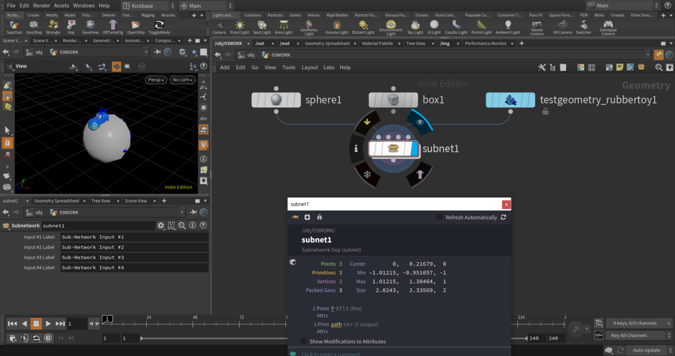The width and height of the screenshot is (675, 356).
Task: Click the subnet1 name field in parameters
Action: (x=98, y=226)
